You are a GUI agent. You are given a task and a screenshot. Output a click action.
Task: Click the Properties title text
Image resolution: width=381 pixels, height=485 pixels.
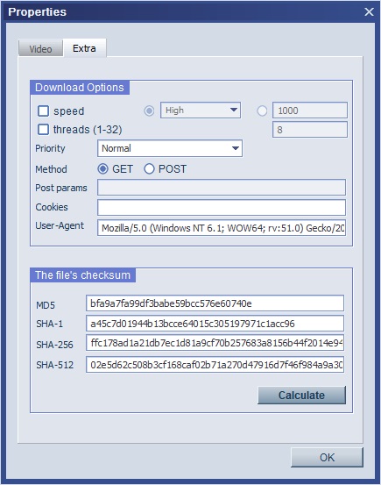[37, 11]
